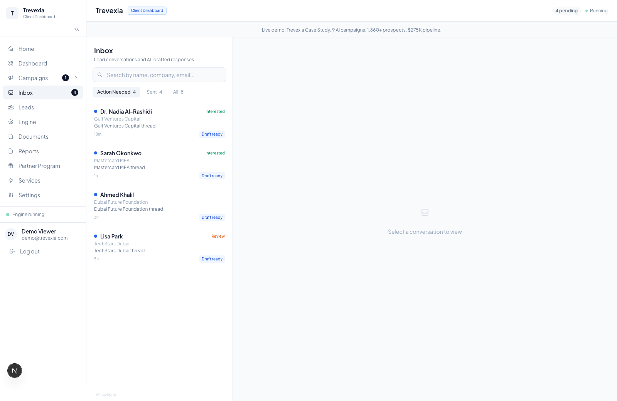Click the Log out arrow icon
617x401 pixels.
[12, 252]
